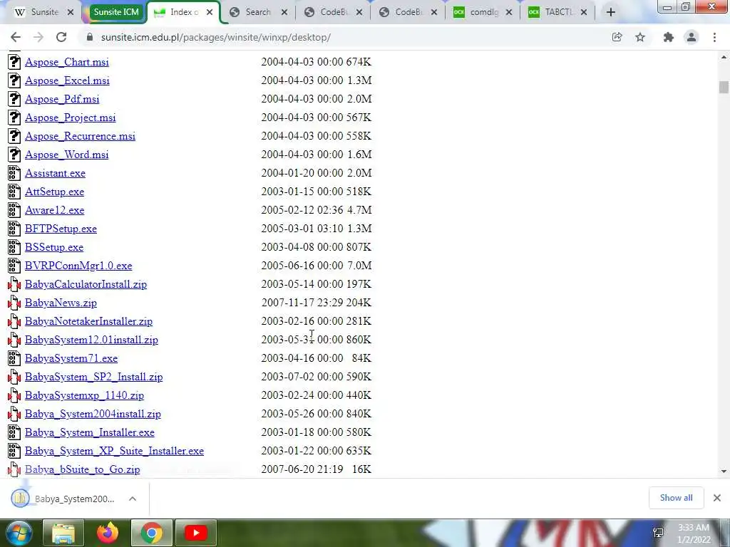Click the binary icon next to Assistant.exe

click(x=14, y=173)
